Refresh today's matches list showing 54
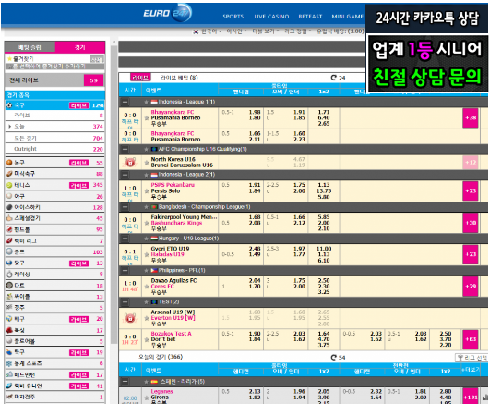The height and width of the screenshot is (404, 490). click(334, 358)
